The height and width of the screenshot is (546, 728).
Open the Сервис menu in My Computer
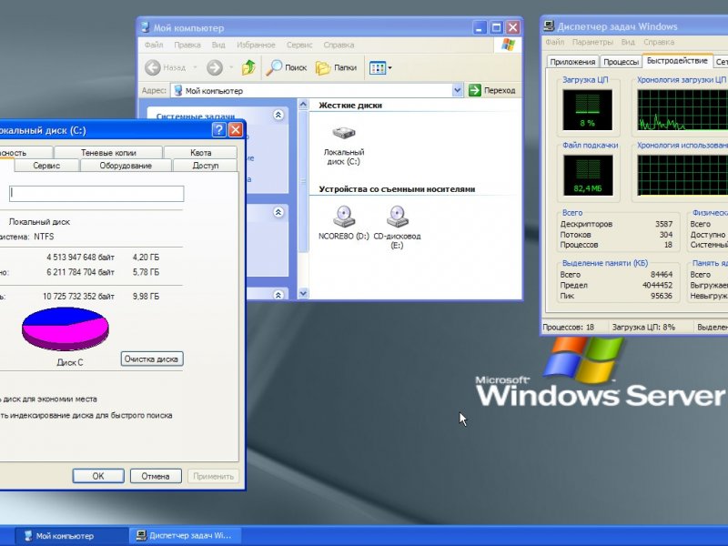pos(299,45)
